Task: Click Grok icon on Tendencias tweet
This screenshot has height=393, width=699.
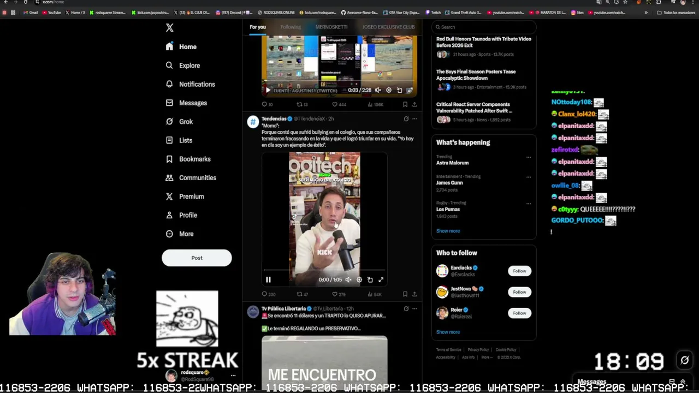Action: [406, 118]
